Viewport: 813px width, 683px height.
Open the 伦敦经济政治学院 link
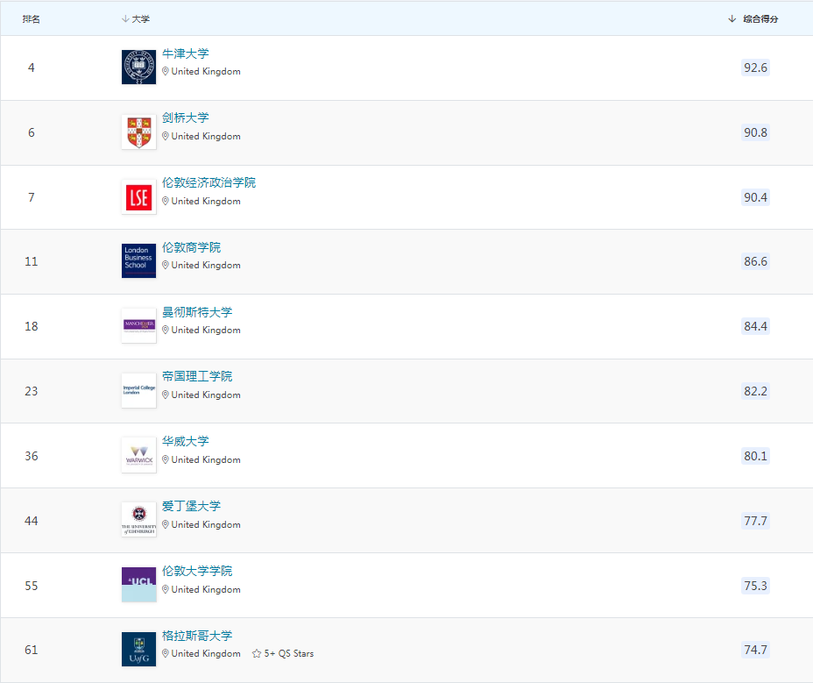tap(209, 182)
